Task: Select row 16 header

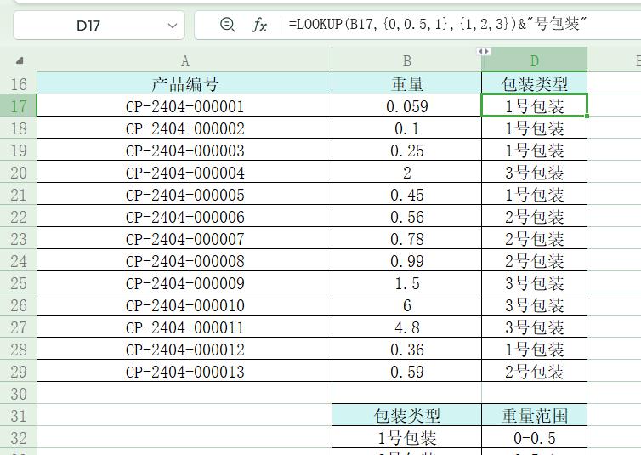Action: tap(19, 84)
